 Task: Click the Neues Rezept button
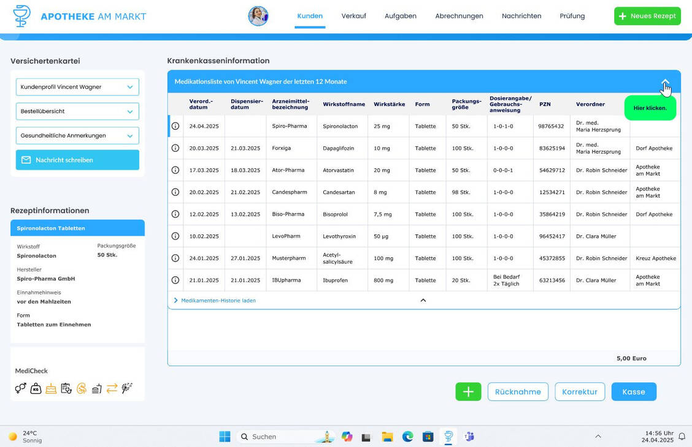647,16
